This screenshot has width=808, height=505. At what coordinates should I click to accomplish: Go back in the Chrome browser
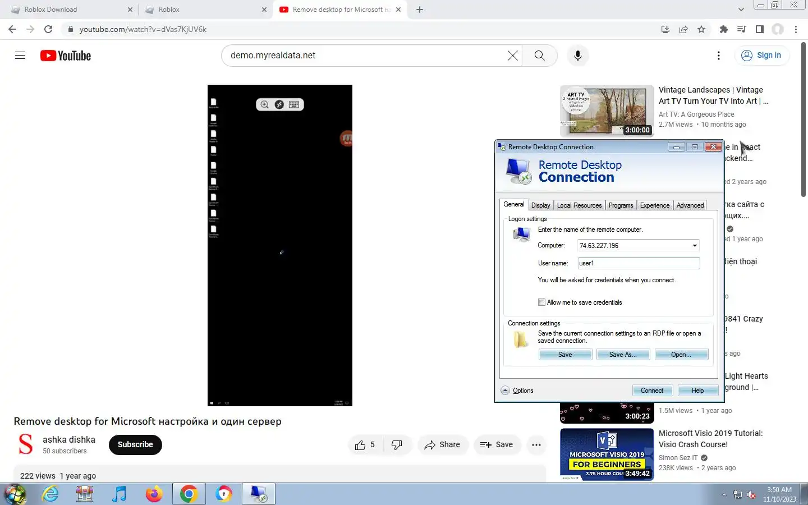click(x=12, y=29)
